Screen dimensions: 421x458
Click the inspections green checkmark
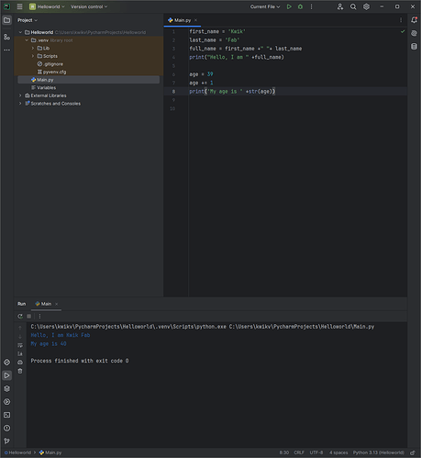(403, 31)
